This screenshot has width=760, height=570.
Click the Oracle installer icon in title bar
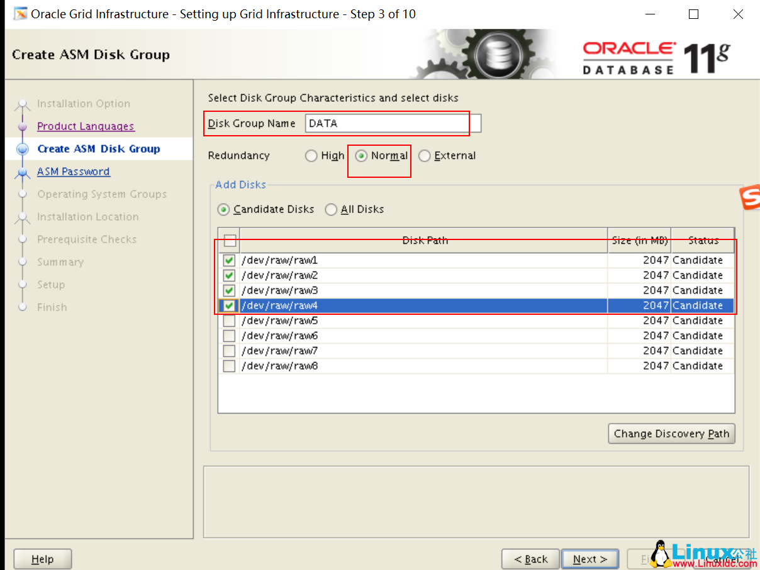tap(20, 13)
